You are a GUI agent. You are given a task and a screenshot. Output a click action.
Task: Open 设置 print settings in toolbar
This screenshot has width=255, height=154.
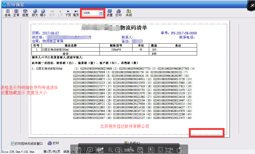click(x=109, y=13)
